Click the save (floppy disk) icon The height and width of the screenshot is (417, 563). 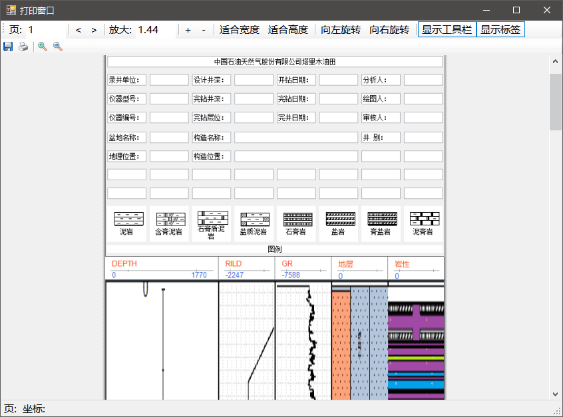(8, 47)
